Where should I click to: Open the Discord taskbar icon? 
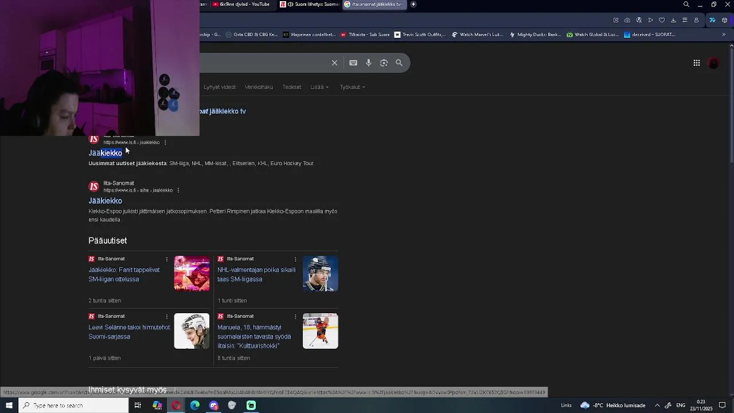pyautogui.click(x=214, y=406)
